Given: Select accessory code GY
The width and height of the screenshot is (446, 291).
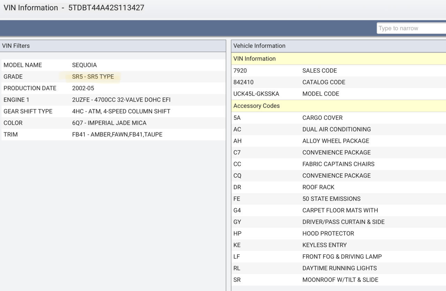Looking at the screenshot, I should [x=237, y=221].
